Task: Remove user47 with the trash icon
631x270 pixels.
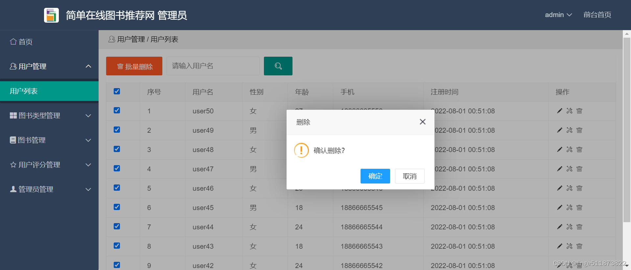Action: click(x=579, y=169)
